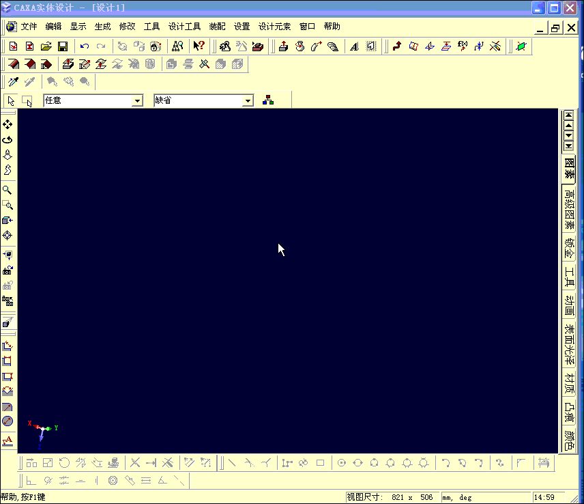Restore the inner document window

555,28
